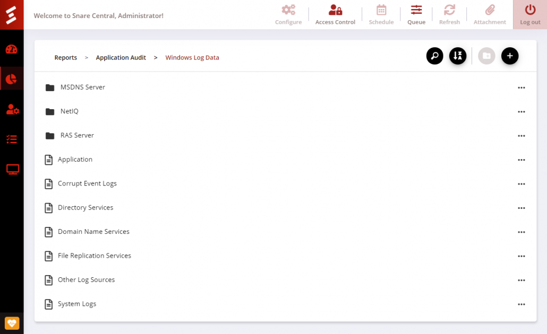
Task: Open more options for Corrupt Event Logs
Action: point(521,184)
